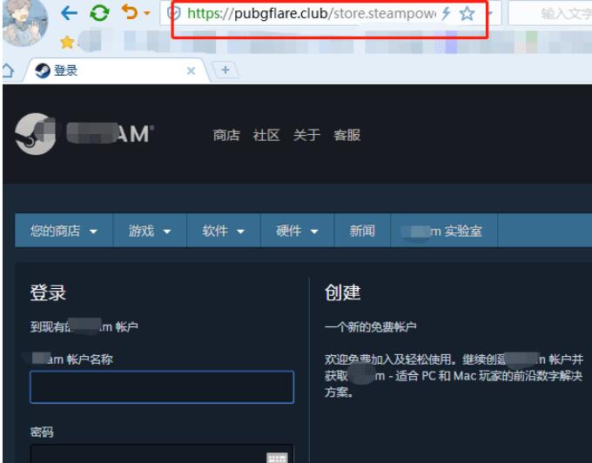592x463 pixels.
Task: Click the green refresh icon
Action: click(99, 13)
